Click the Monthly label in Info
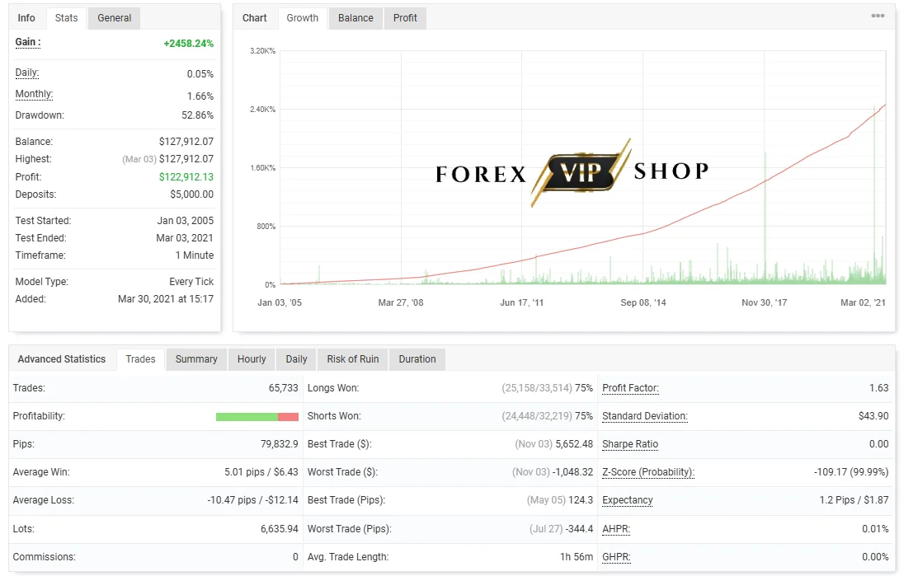The height and width of the screenshot is (576, 904). (x=34, y=94)
